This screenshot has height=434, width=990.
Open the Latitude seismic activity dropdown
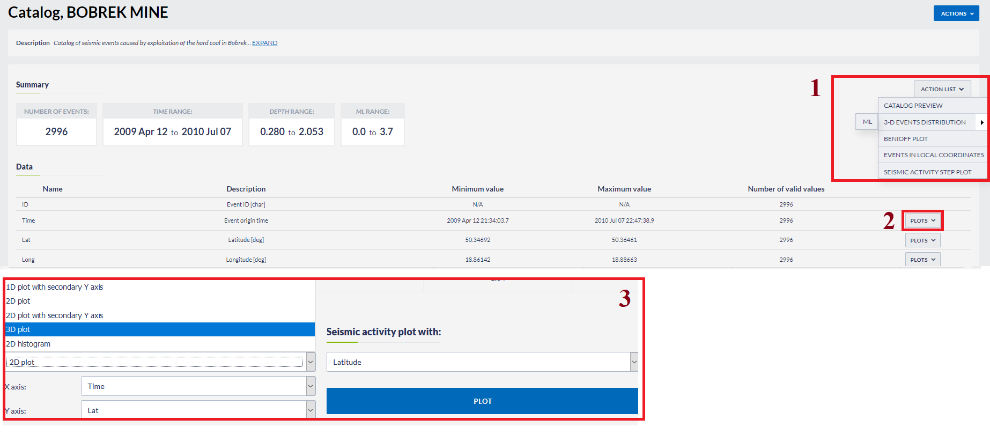pyautogui.click(x=482, y=362)
